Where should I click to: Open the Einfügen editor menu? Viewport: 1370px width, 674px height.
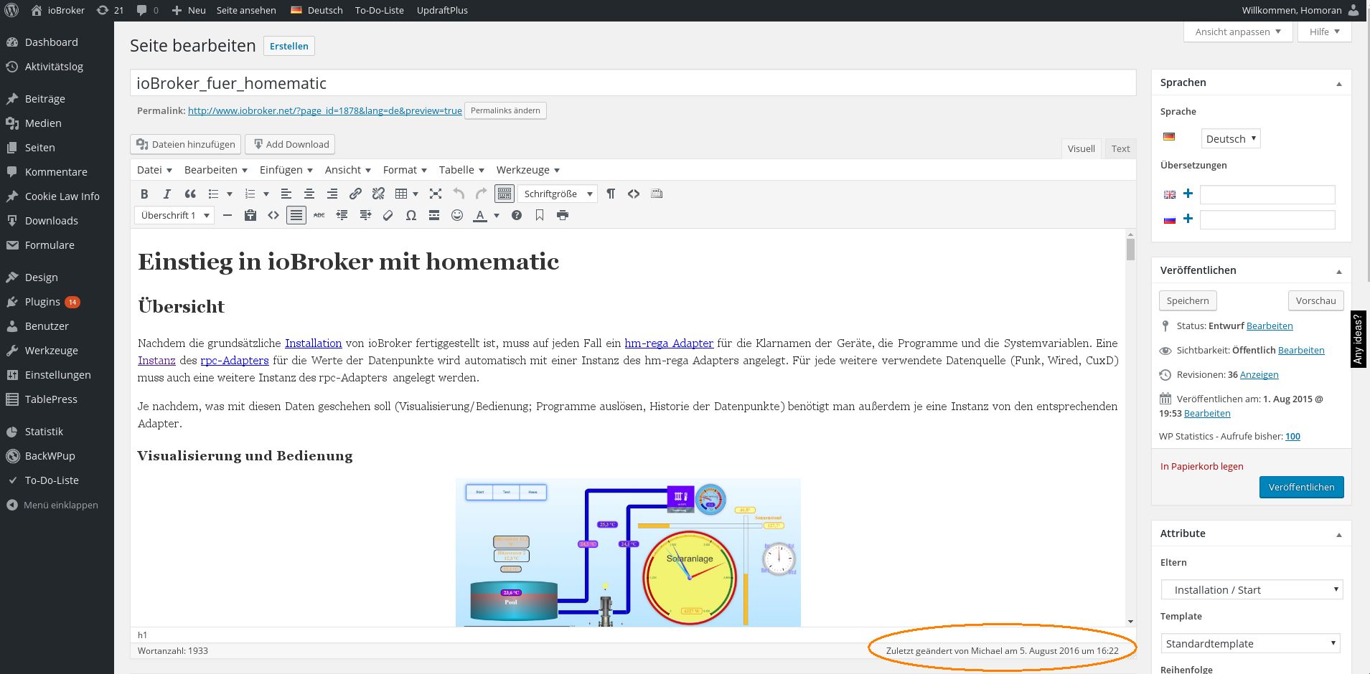[x=286, y=170]
